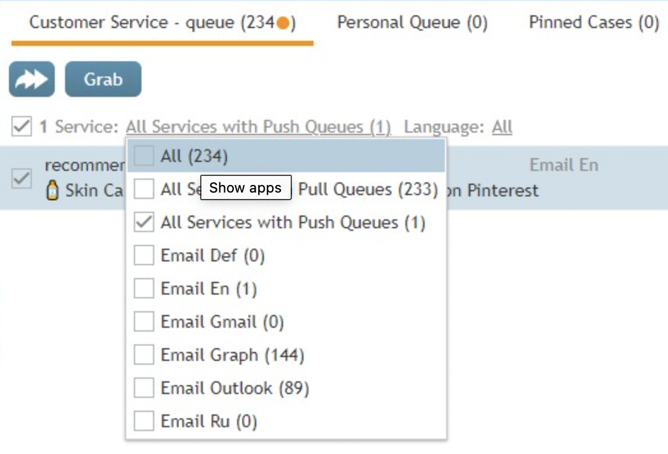Click the double-arrow forward icon button
The image size is (668, 454).
pyautogui.click(x=31, y=79)
